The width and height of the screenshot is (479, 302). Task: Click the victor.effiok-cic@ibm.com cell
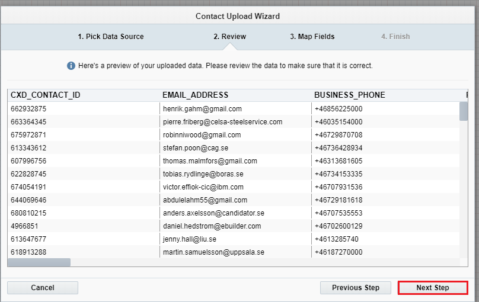203,187
